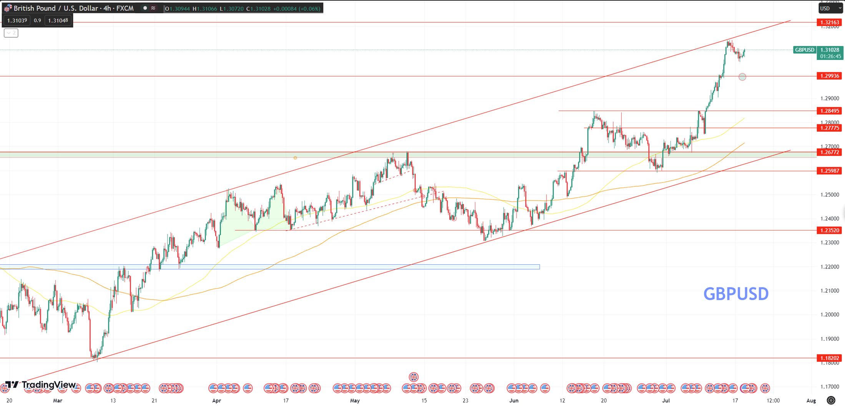Screen dimensions: 845x406
Task: Click the spread value 0.9
Action: (x=37, y=20)
